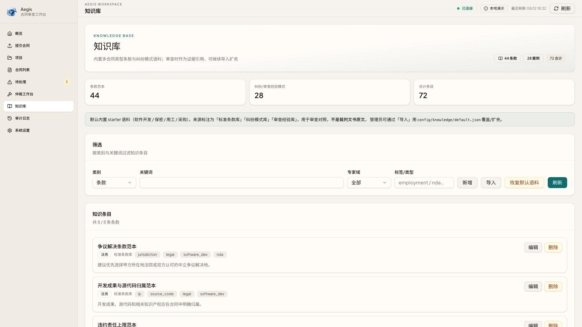Click the history icon beside 审计日志
The image size is (582, 327).
[10, 118]
